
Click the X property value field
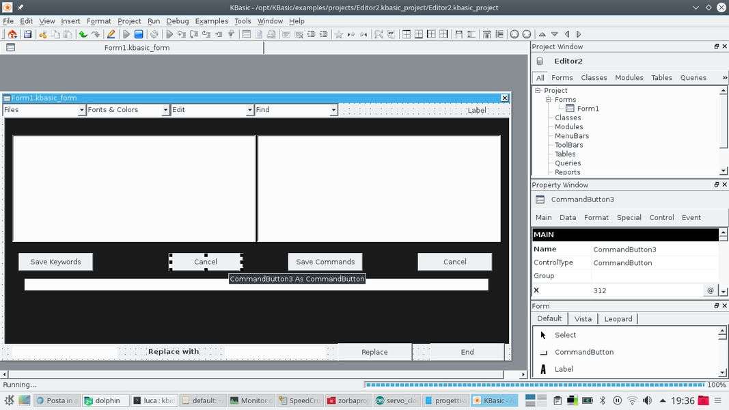pyautogui.click(x=646, y=290)
